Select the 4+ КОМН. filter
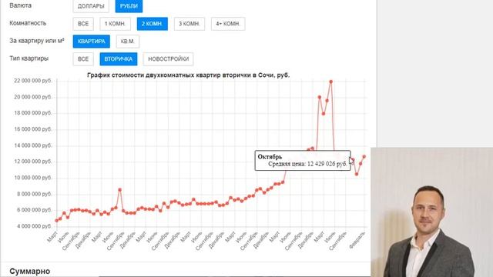This screenshot has height=277, width=493. (228, 24)
